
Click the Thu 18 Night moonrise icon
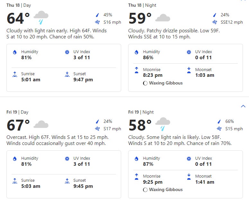pyautogui.click(x=137, y=70)
